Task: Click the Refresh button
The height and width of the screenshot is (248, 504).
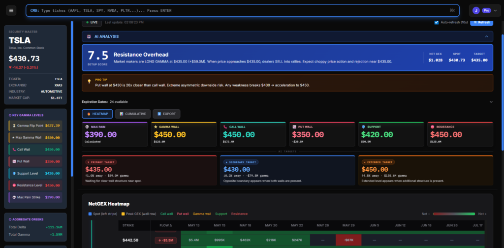Action: [481, 22]
